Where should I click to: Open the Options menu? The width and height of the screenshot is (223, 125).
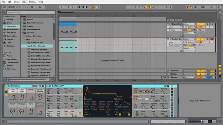pos(33,2)
